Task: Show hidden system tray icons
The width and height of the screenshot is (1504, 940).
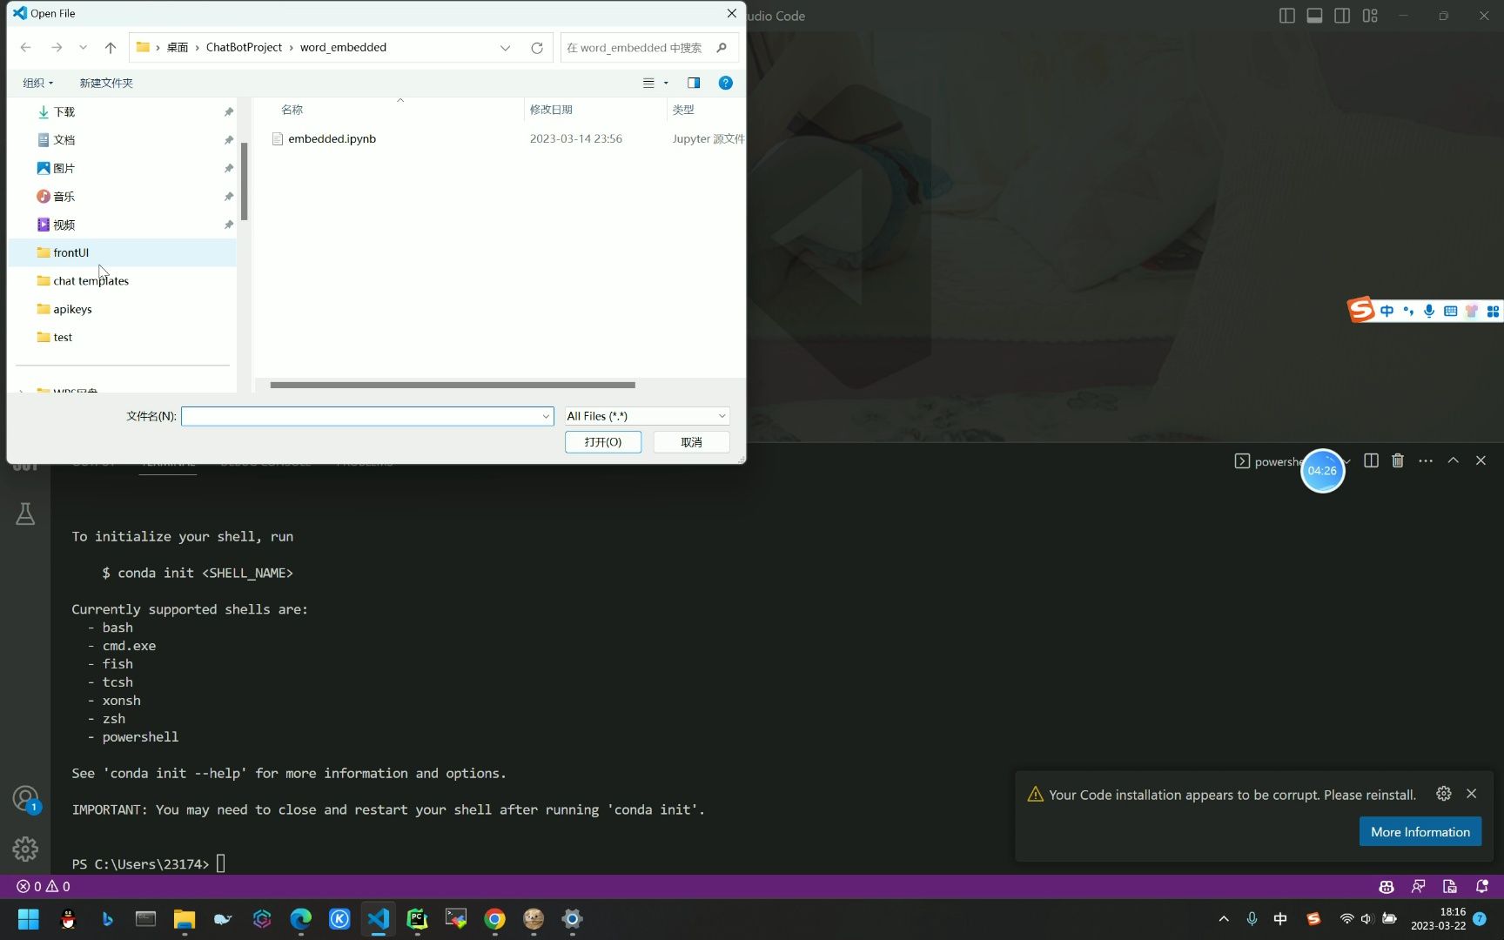Action: coord(1224,918)
